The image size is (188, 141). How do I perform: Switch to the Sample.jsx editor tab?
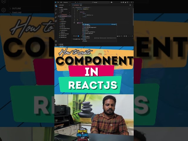pyautogui.click(x=77, y=5)
